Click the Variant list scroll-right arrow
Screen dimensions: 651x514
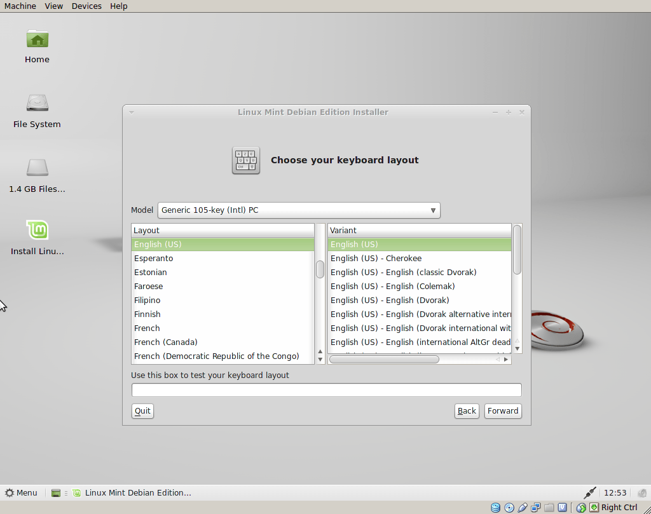[505, 359]
